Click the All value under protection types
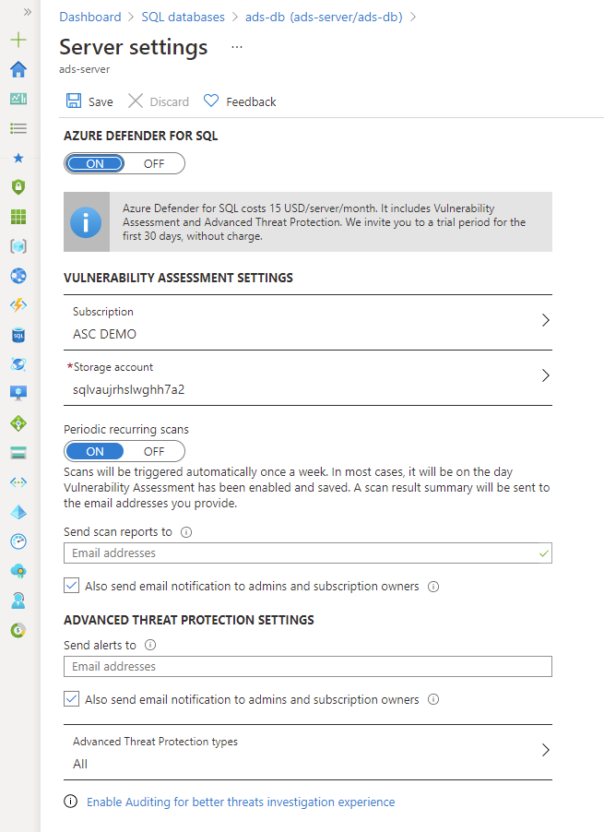The width and height of the screenshot is (604, 832). [x=80, y=764]
